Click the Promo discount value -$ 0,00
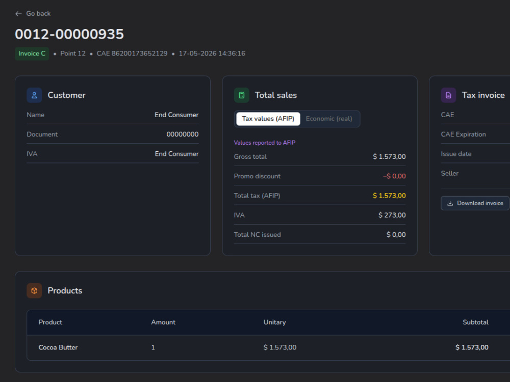Screen dimensions: 510x382 coord(394,176)
